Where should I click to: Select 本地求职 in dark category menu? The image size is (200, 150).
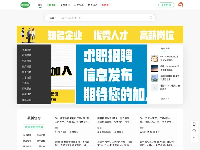click(x=27, y=55)
